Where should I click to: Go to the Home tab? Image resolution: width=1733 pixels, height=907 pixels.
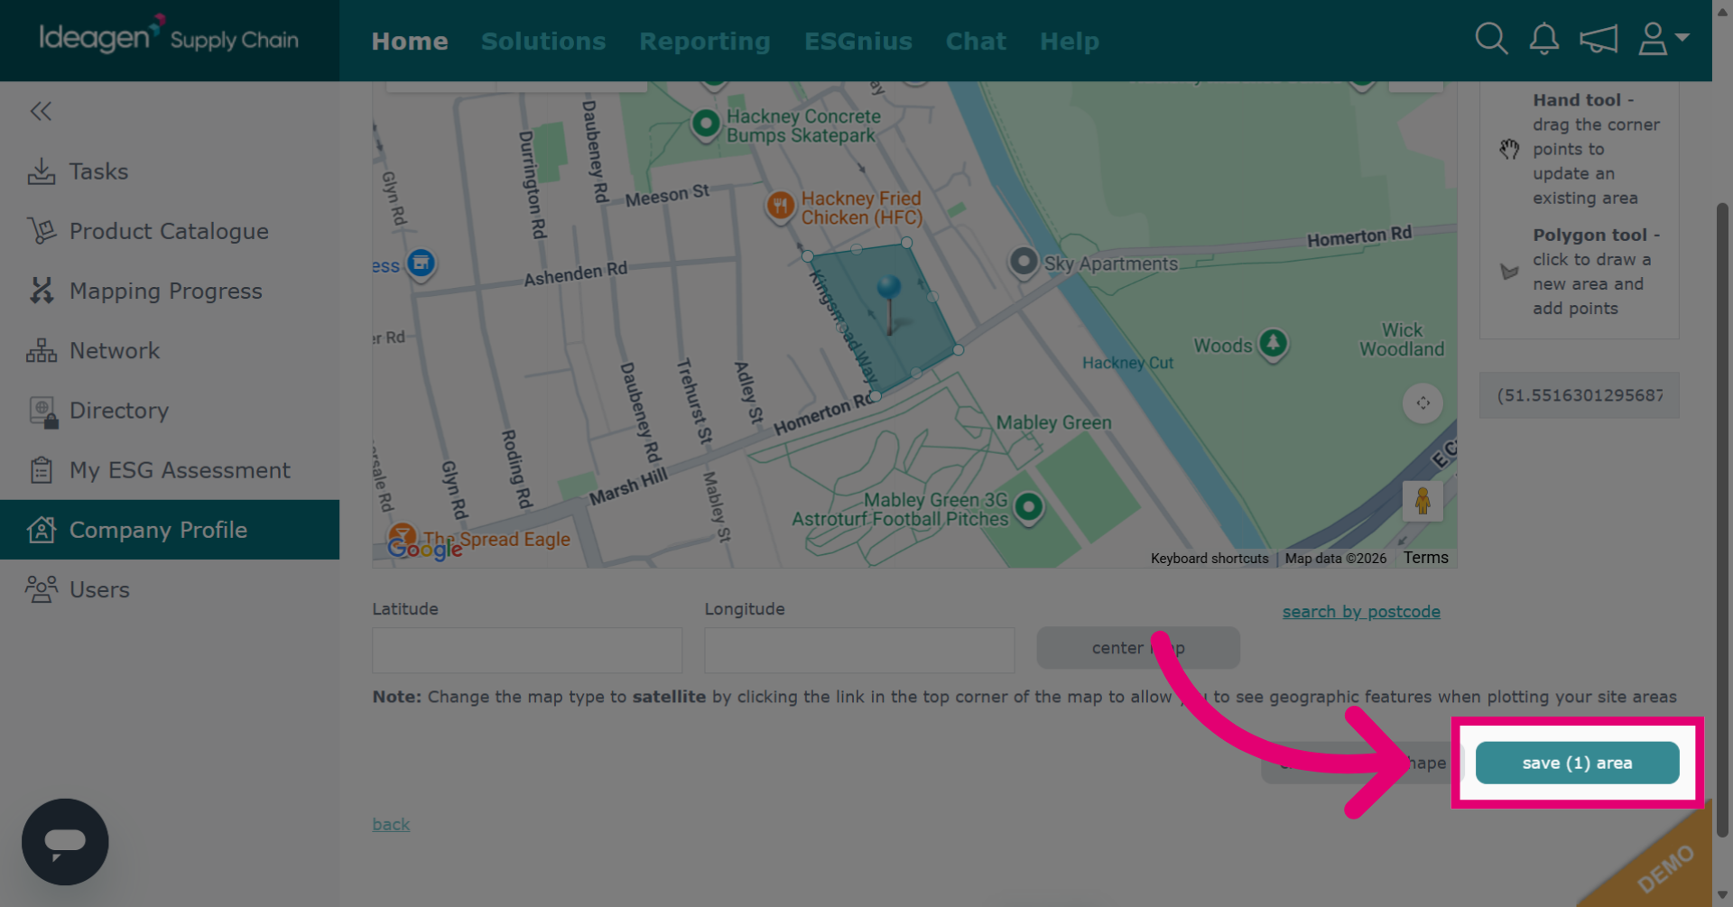[410, 42]
